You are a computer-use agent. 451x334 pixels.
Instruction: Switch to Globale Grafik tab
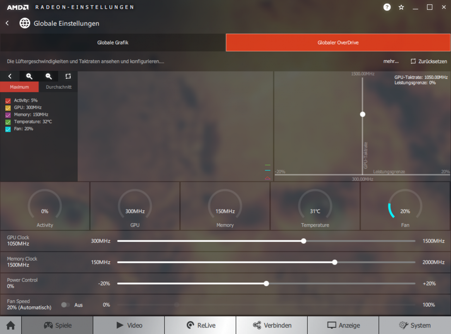pos(113,43)
